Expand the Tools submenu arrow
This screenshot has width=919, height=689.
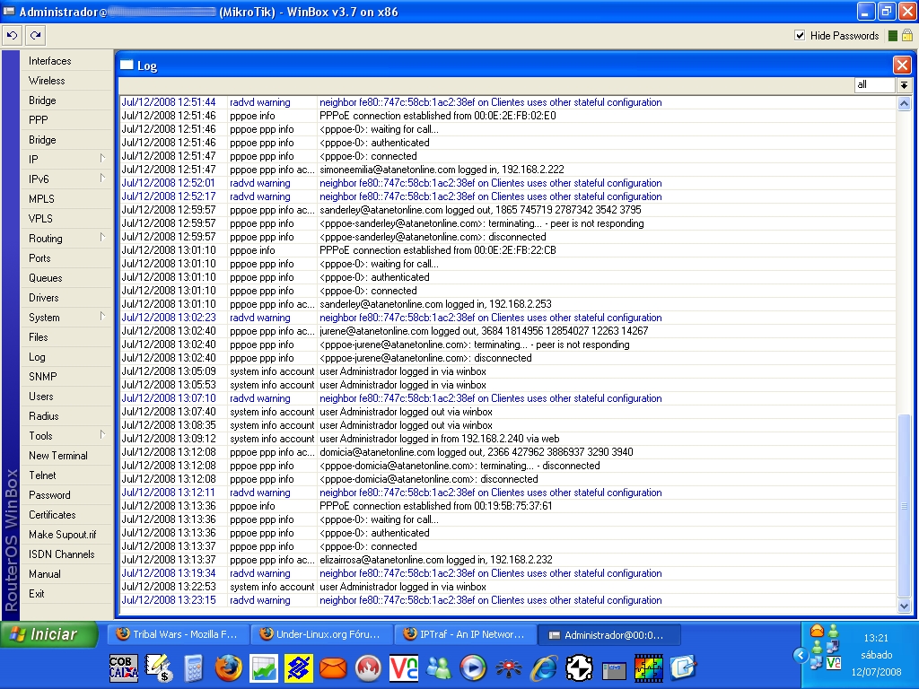pyautogui.click(x=102, y=435)
